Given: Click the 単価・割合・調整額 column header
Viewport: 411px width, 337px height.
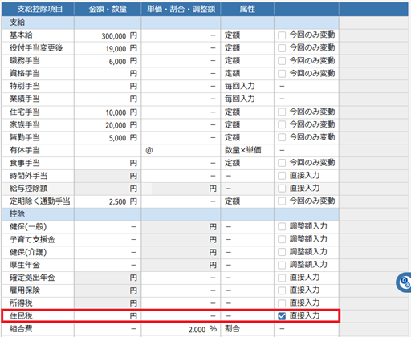Looking at the screenshot, I should click(x=181, y=9).
